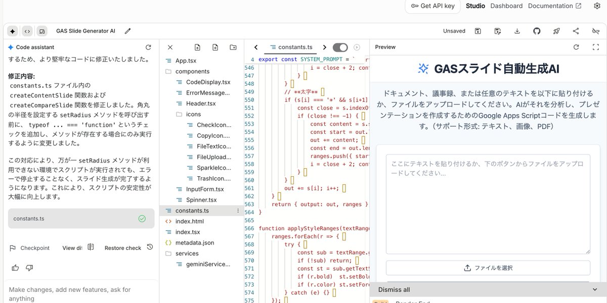Download the app code via download icon
Viewport: 607px width, 303px height.
point(517,31)
